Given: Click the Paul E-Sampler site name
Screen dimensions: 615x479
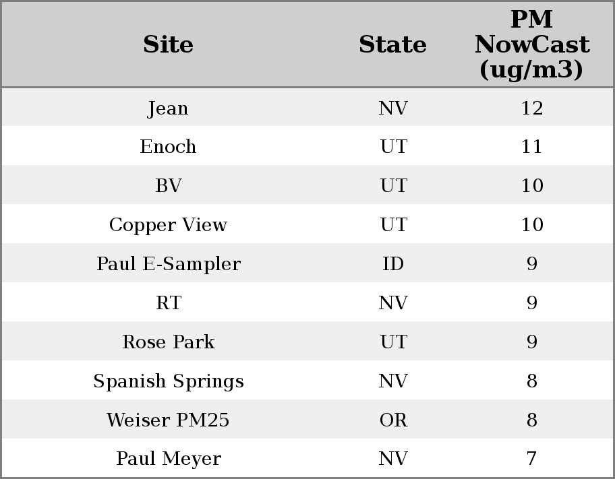Looking at the screenshot, I should (x=168, y=264).
